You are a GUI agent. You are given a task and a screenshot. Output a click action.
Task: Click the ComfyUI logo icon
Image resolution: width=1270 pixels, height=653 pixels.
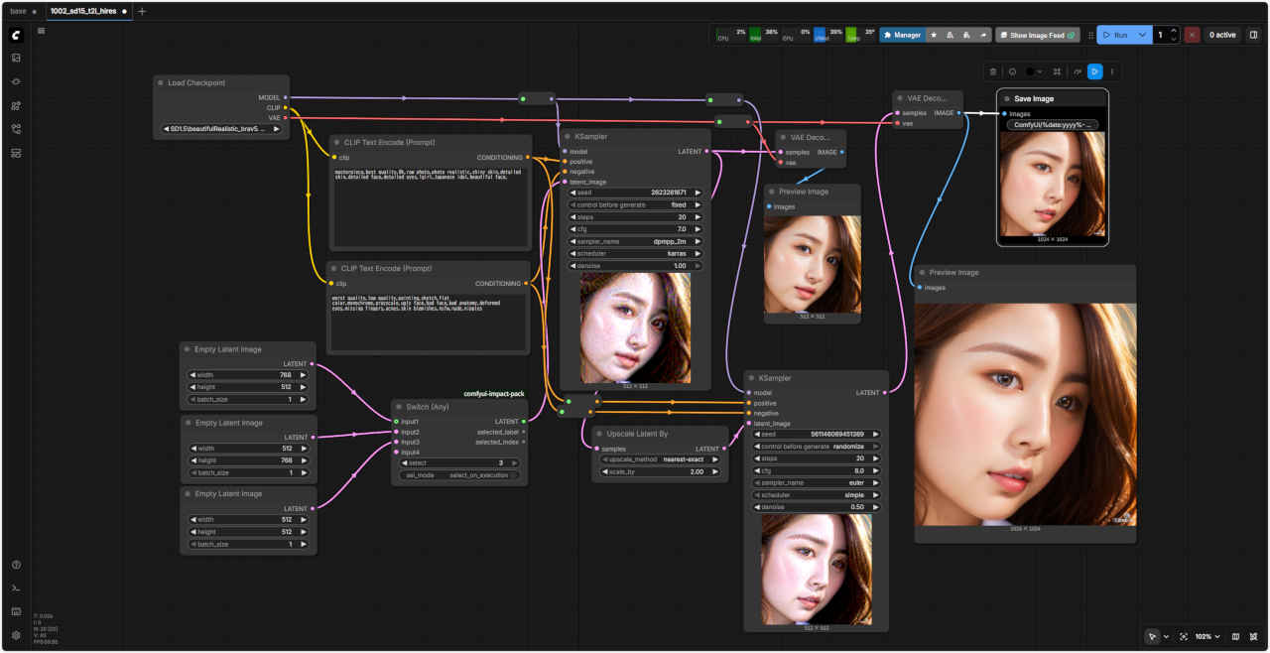16,35
